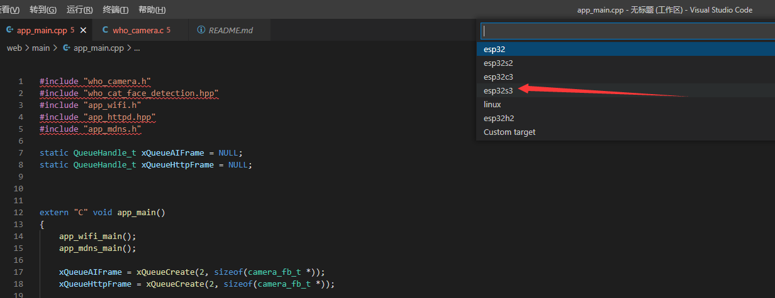Image resolution: width=775 pixels, height=298 pixels.
Task: Click line number 12 in the gutter
Action: 18,212
